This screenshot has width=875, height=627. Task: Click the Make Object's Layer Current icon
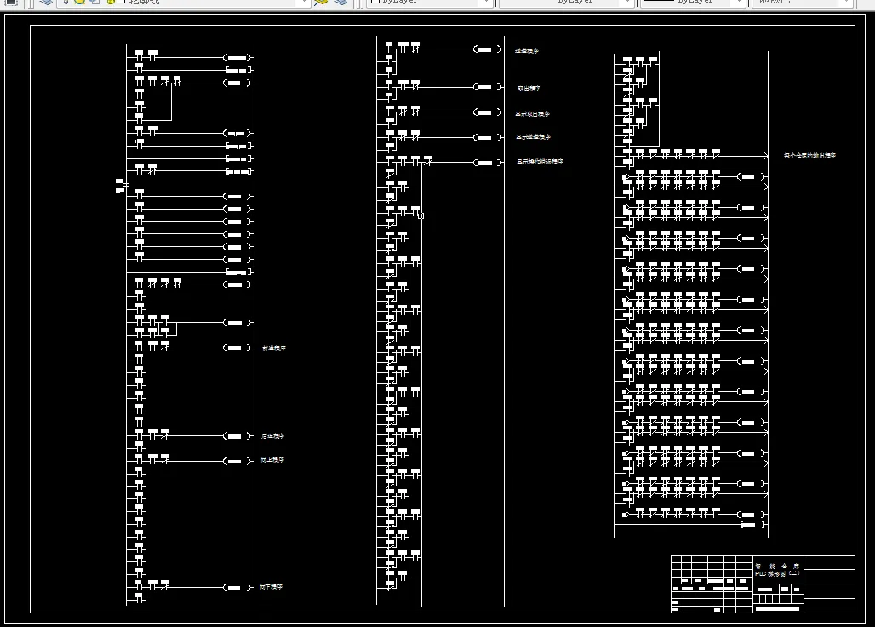coord(321,2)
